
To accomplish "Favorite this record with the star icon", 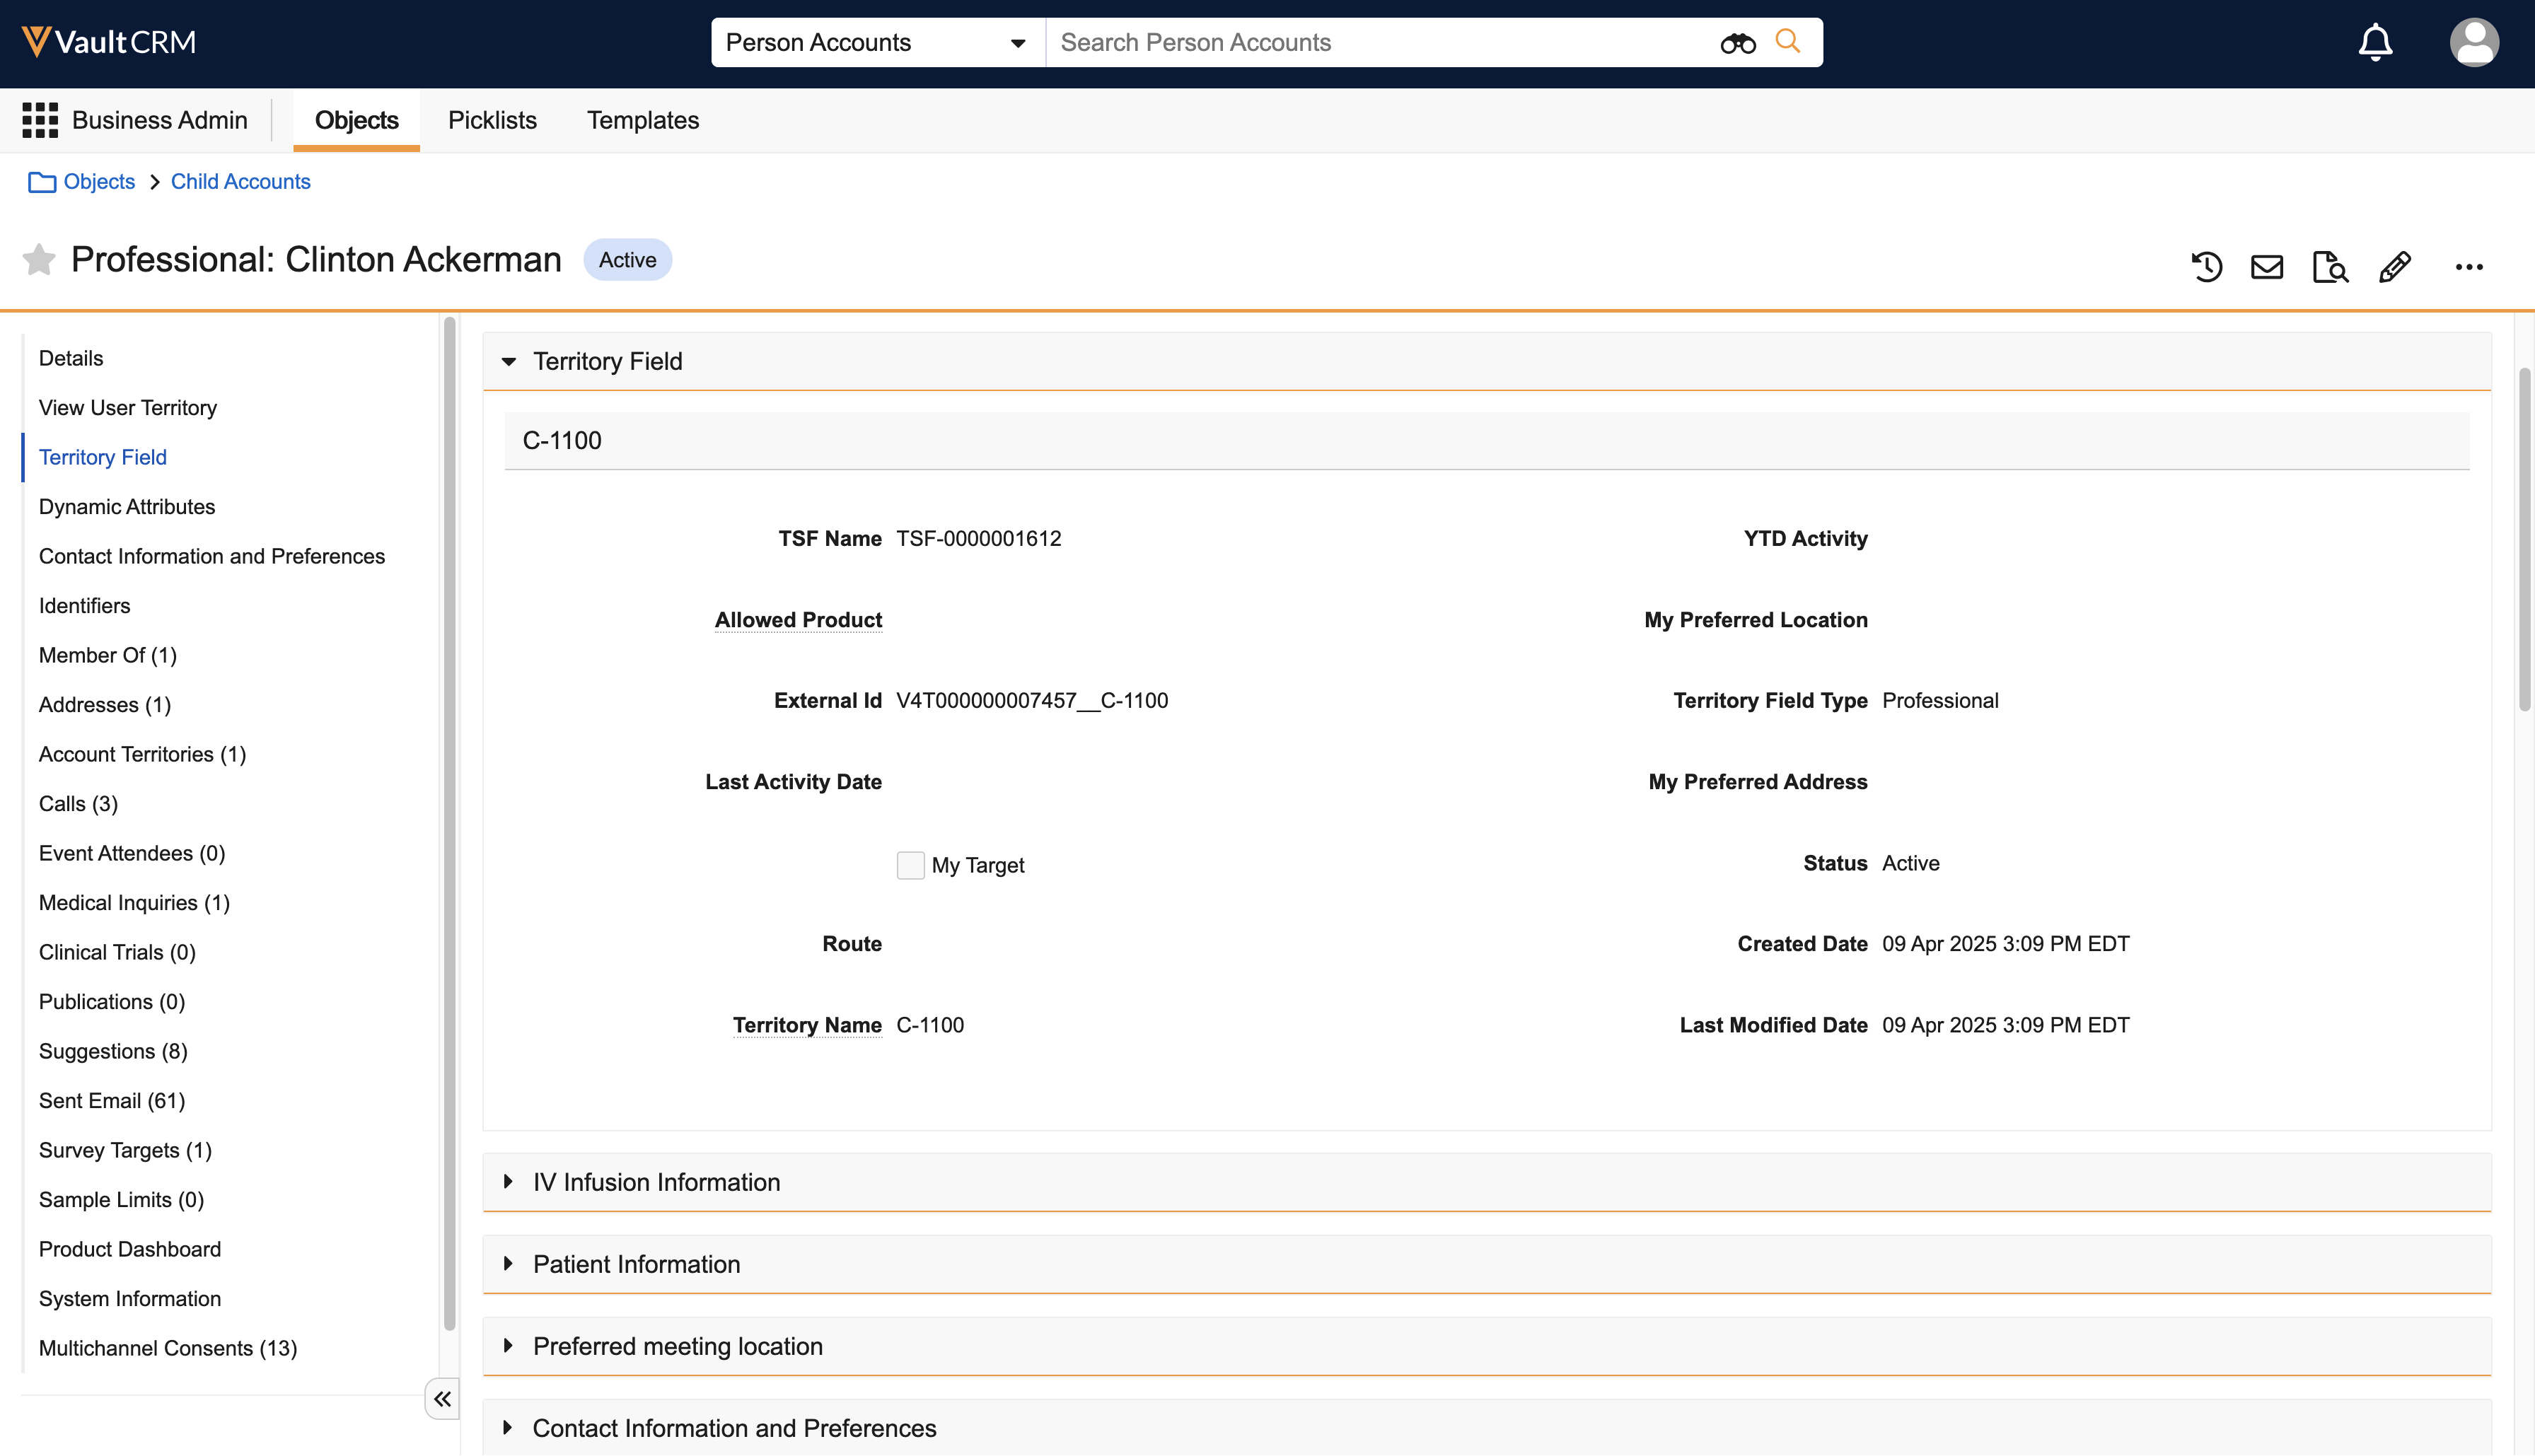I will click(x=39, y=260).
